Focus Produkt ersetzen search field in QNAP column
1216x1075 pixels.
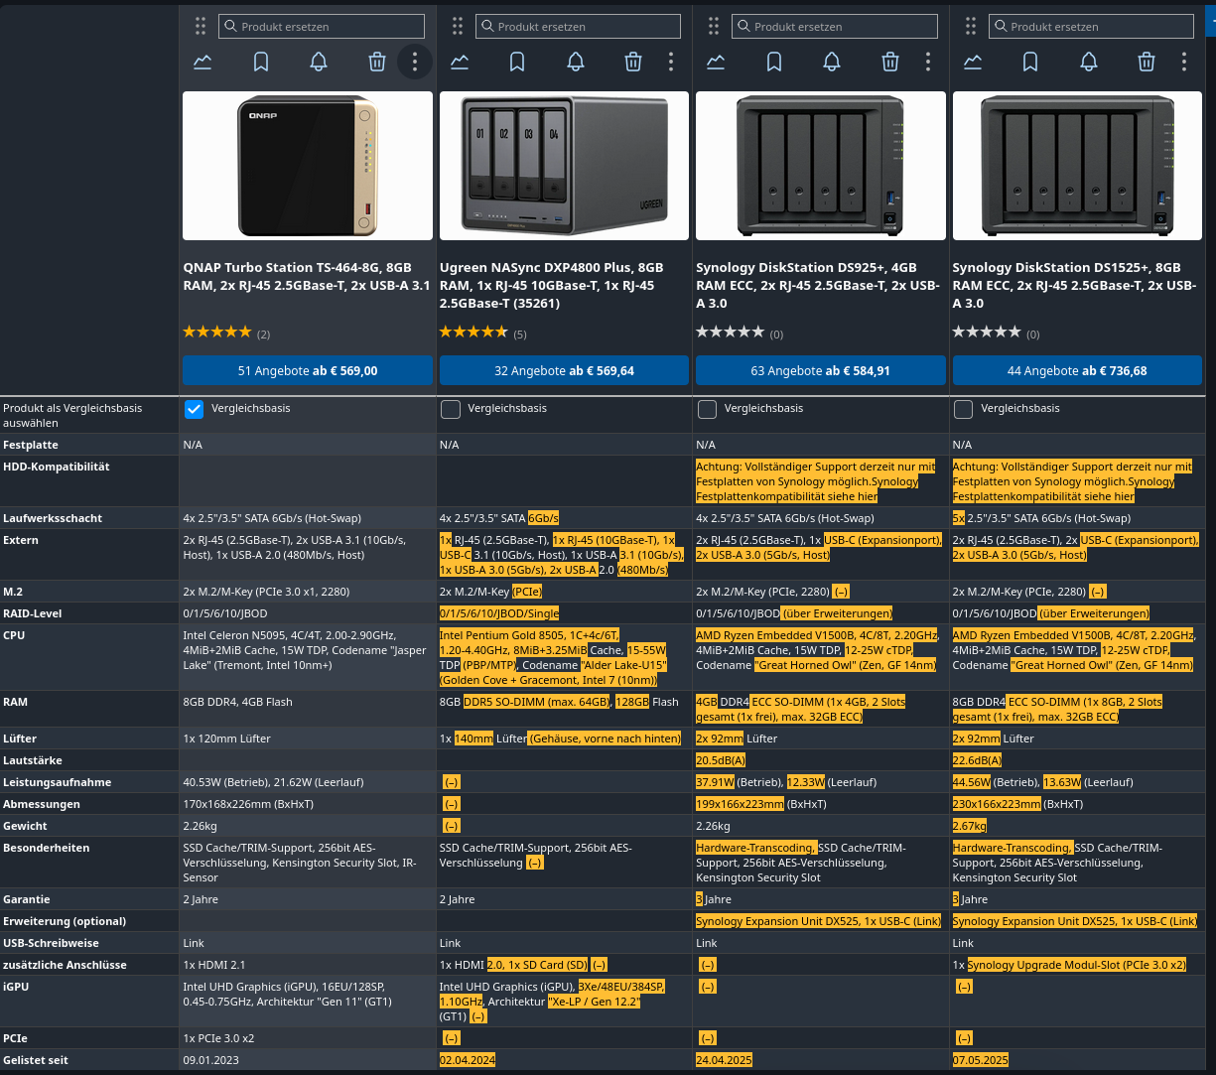pos(322,27)
